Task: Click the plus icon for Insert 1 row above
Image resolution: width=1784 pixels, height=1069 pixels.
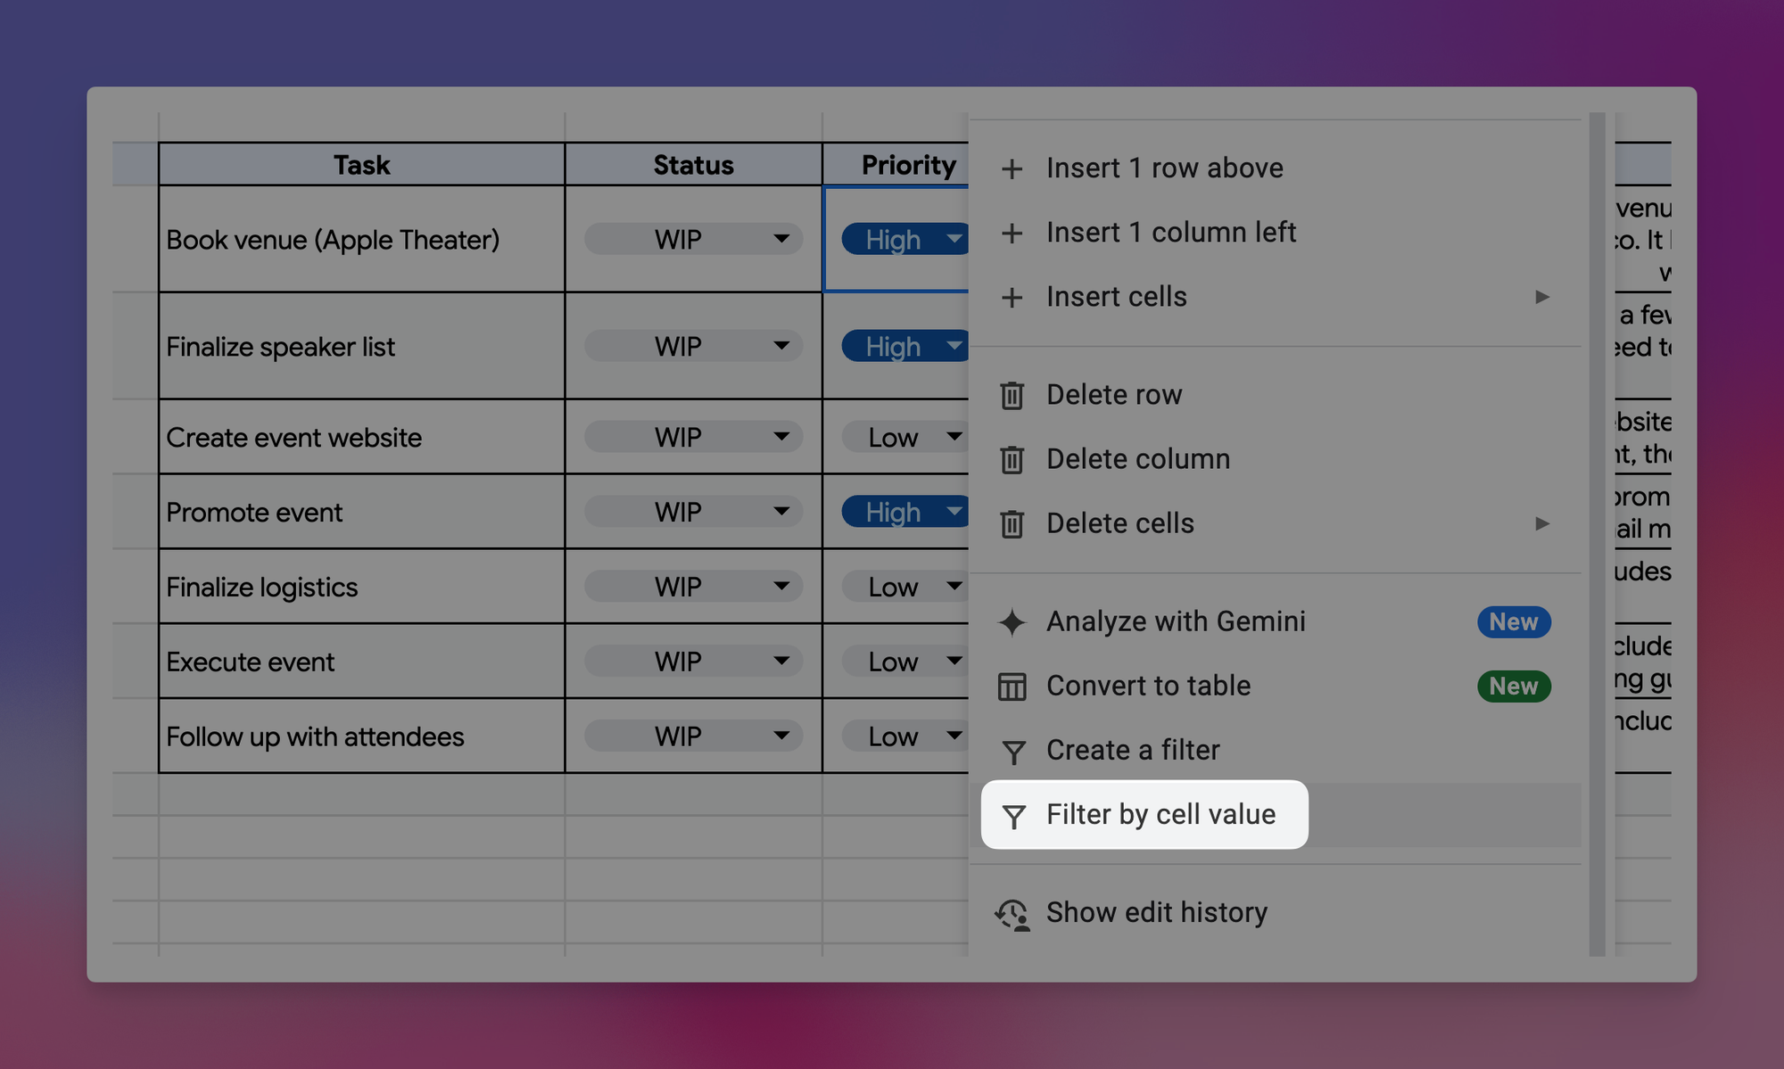Action: (1012, 169)
